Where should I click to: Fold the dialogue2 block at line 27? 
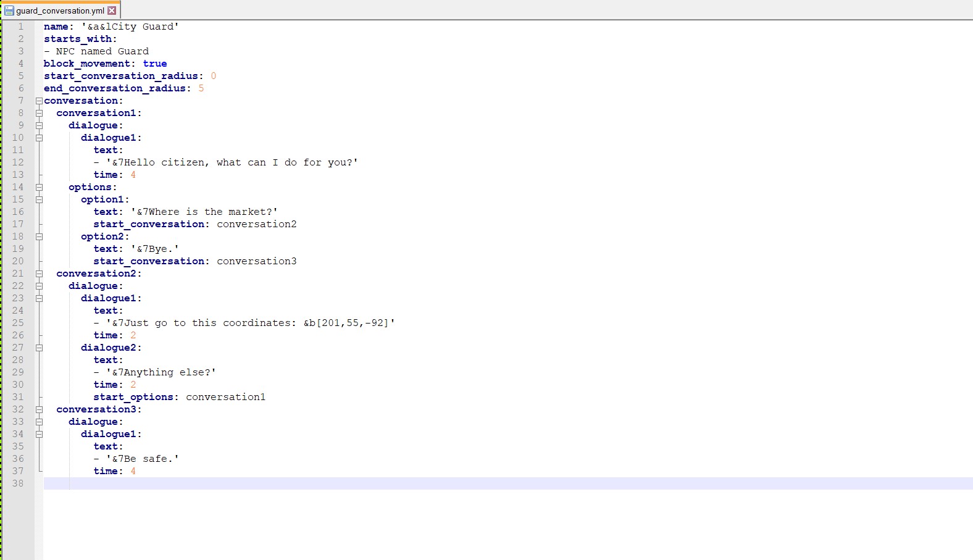click(x=39, y=348)
